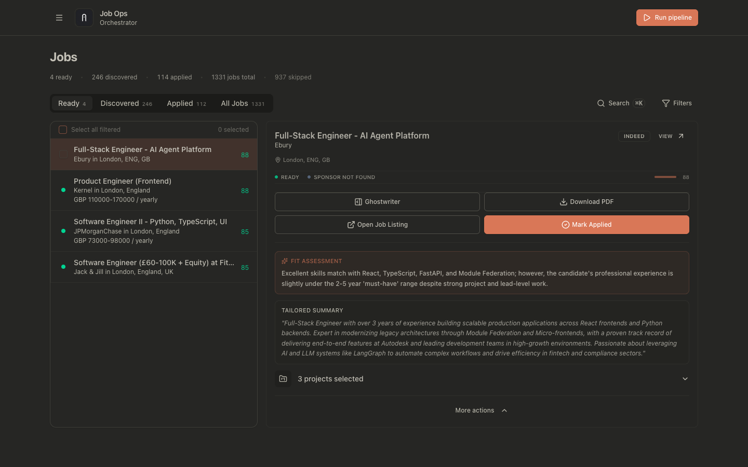Open the job listing via external link icon
Image resolution: width=748 pixels, height=467 pixels.
click(x=351, y=224)
